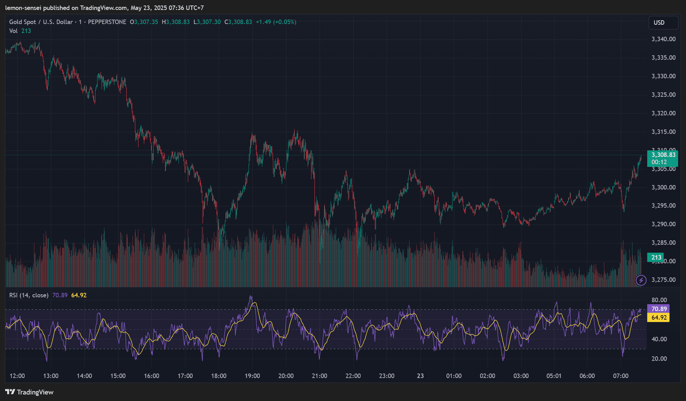Open the USD currency selector
Screen dimensions: 686x401
click(x=663, y=23)
